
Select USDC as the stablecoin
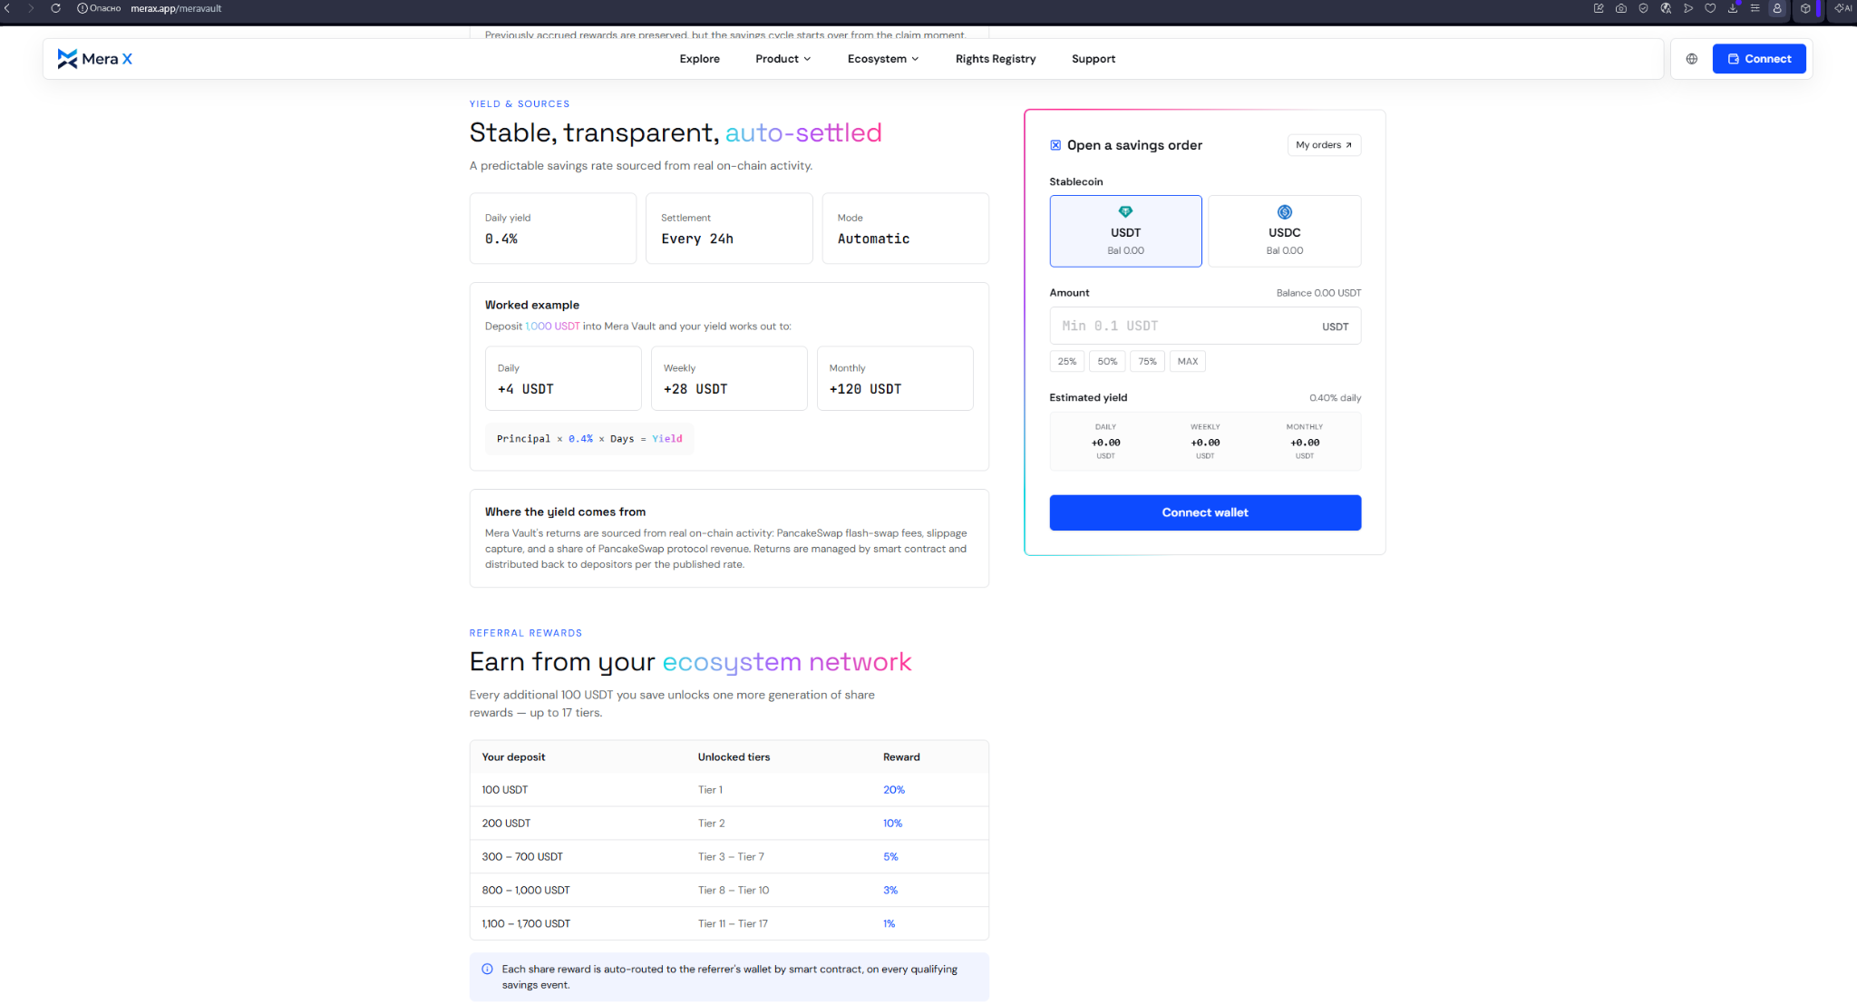tap(1284, 231)
